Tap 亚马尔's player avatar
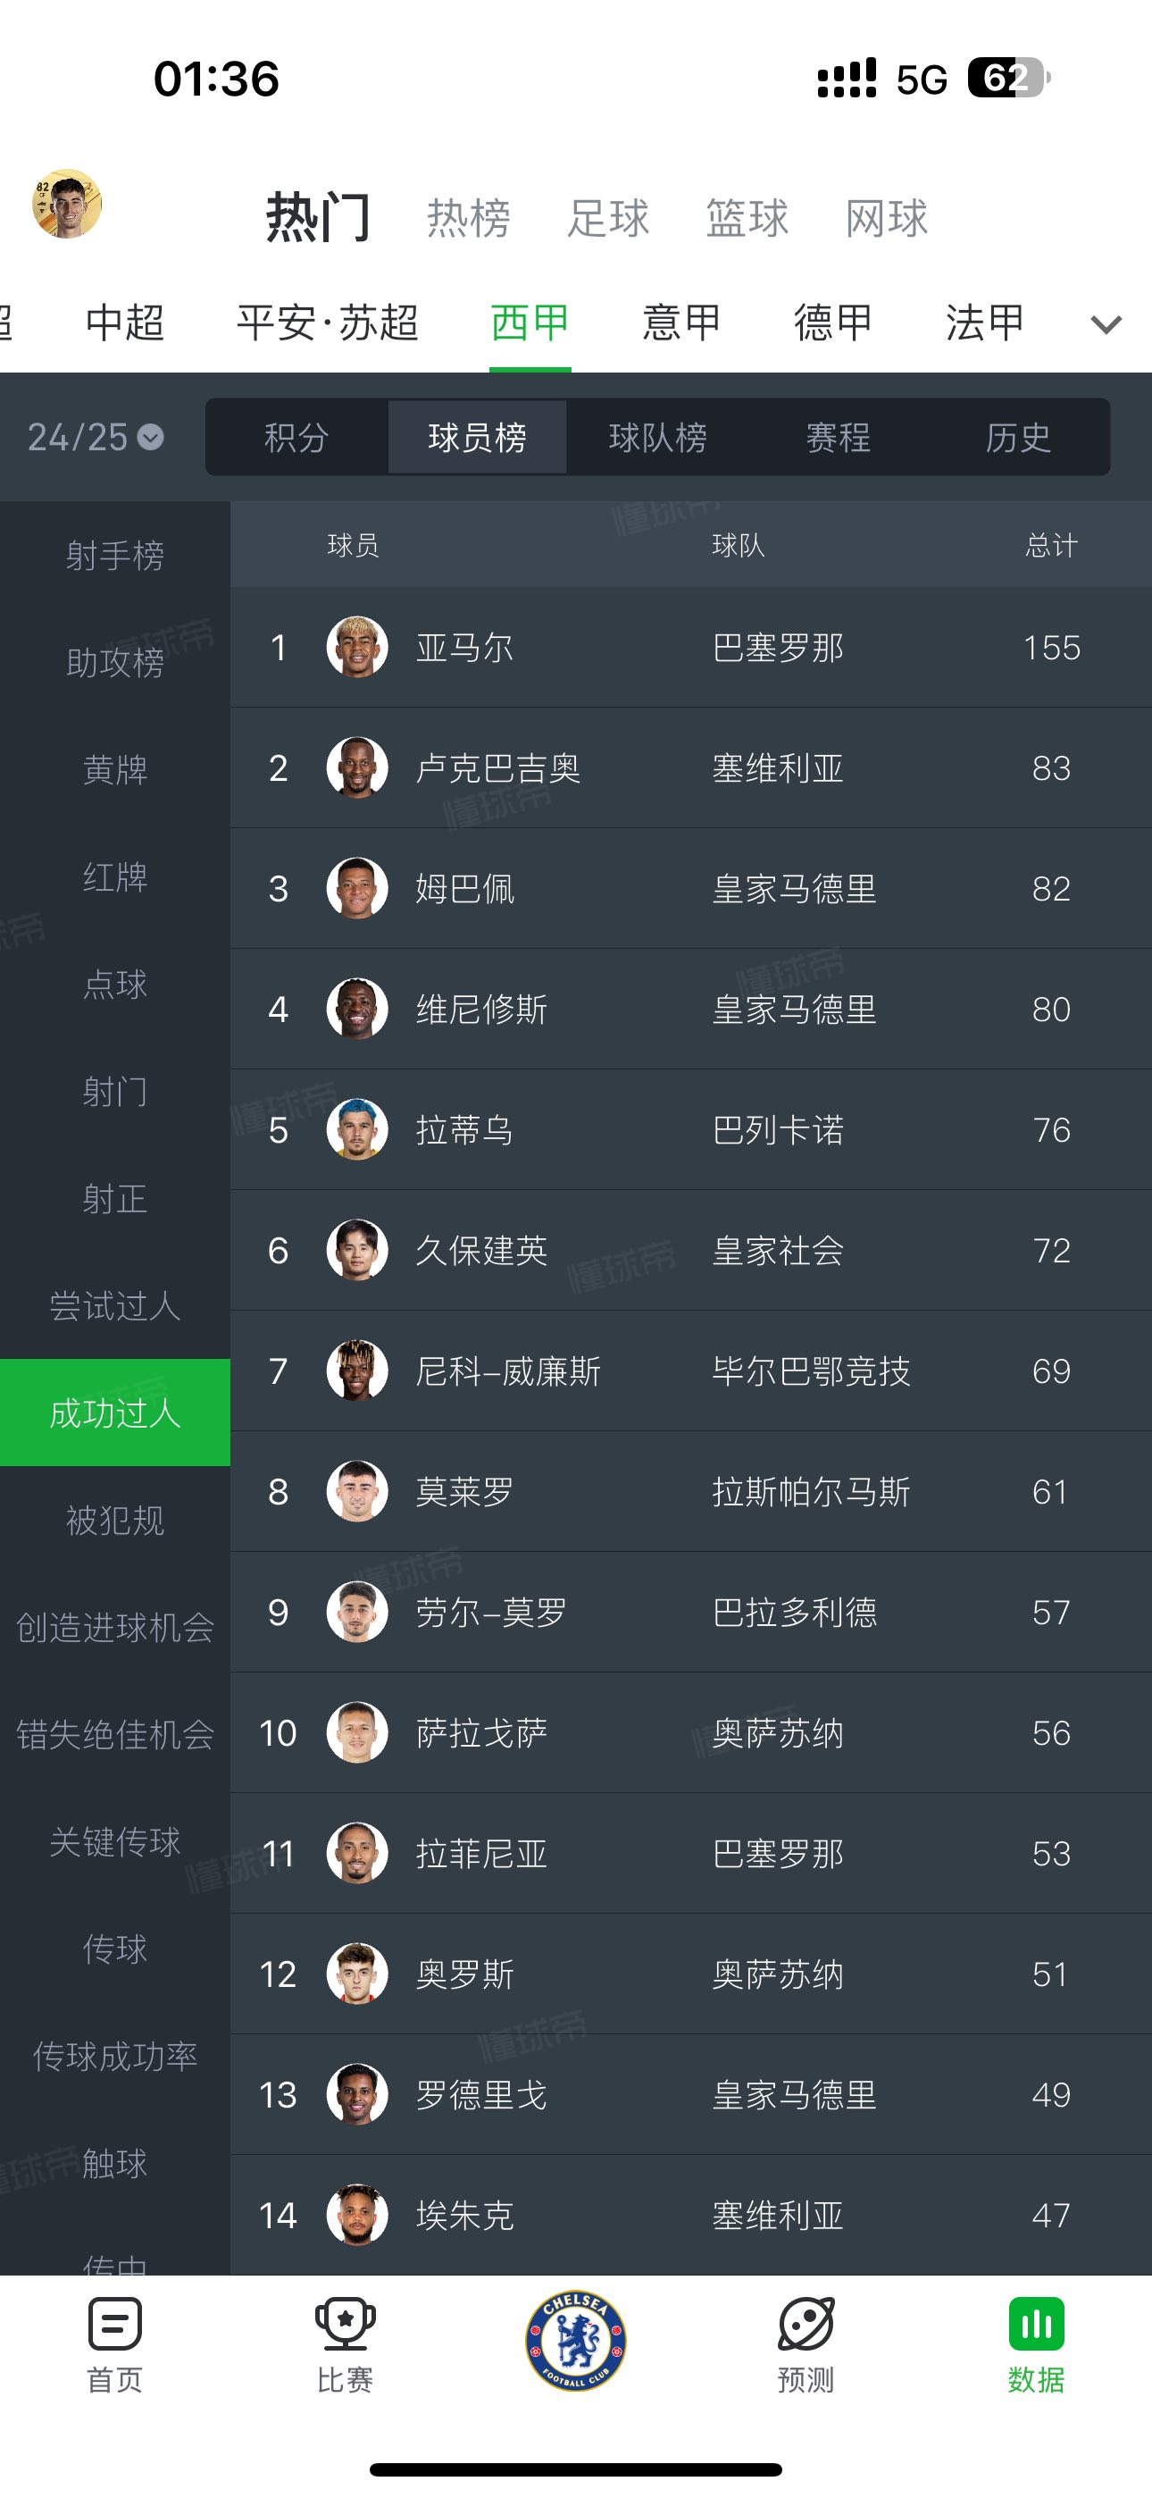This screenshot has height=2498, width=1152. (357, 647)
